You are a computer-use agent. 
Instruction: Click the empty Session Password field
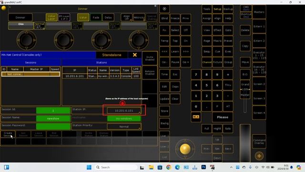[53, 126]
